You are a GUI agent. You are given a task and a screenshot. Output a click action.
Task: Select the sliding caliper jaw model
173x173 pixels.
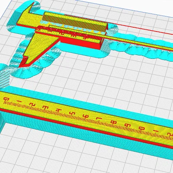pos(62,35)
